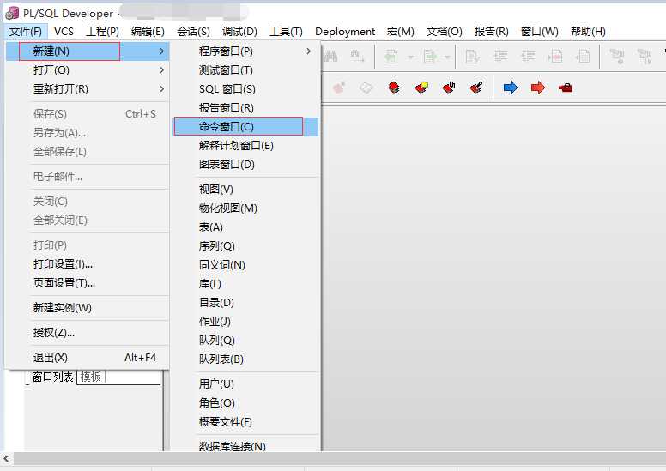Open the Deployment menu
Image resolution: width=666 pixels, height=471 pixels.
click(x=345, y=32)
